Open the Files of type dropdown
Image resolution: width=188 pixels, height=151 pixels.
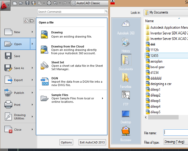click(176, 142)
